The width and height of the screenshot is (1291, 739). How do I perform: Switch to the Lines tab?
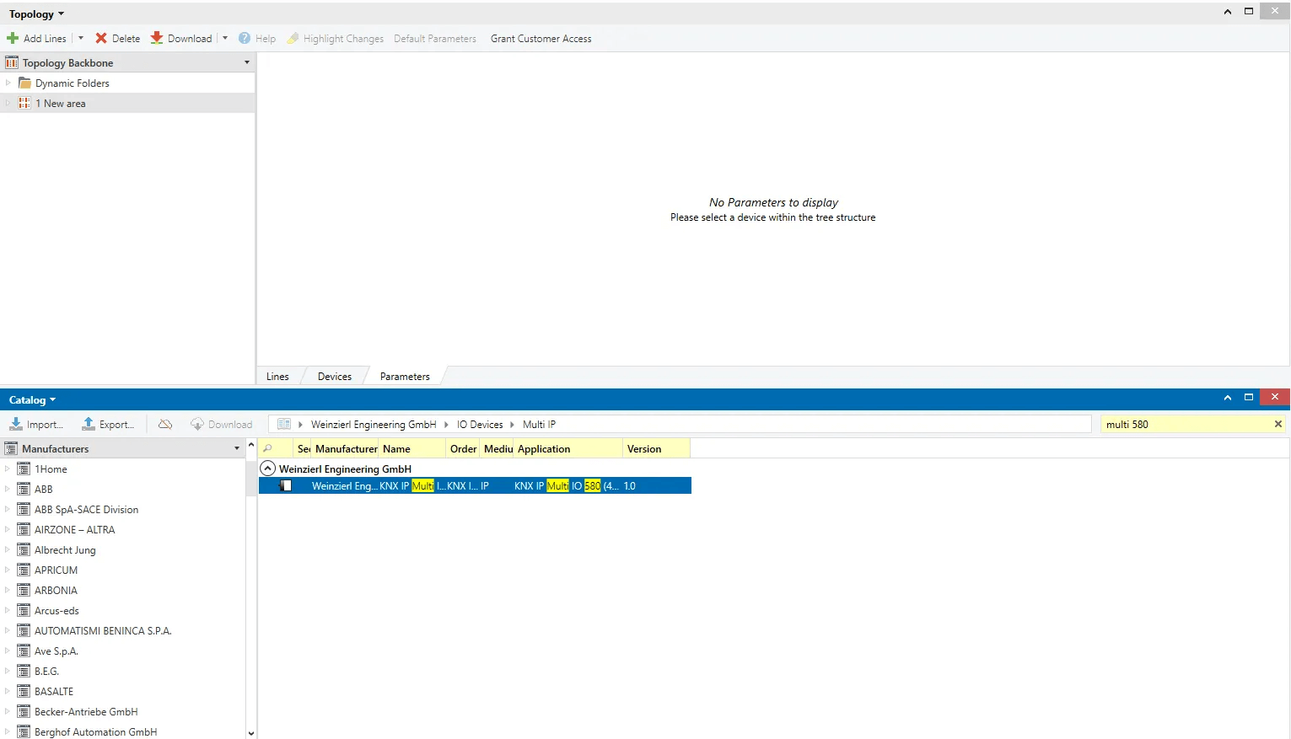point(277,377)
